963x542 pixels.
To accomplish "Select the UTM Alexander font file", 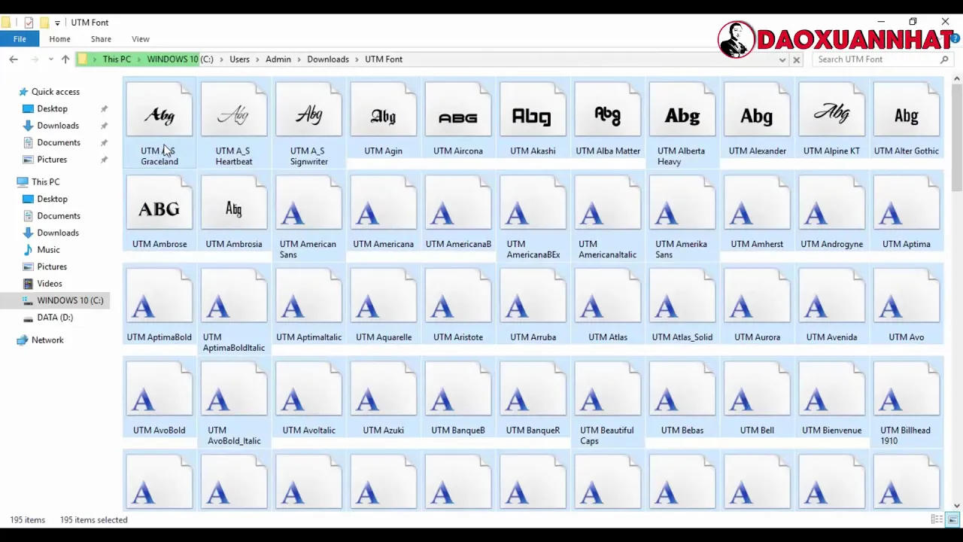I will pyautogui.click(x=757, y=119).
